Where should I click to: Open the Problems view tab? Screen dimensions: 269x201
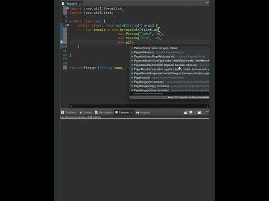[x=69, y=113]
